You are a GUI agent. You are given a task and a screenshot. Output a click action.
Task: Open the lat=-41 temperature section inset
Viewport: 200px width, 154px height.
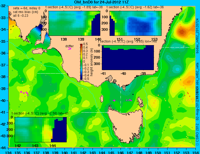(41, 130)
